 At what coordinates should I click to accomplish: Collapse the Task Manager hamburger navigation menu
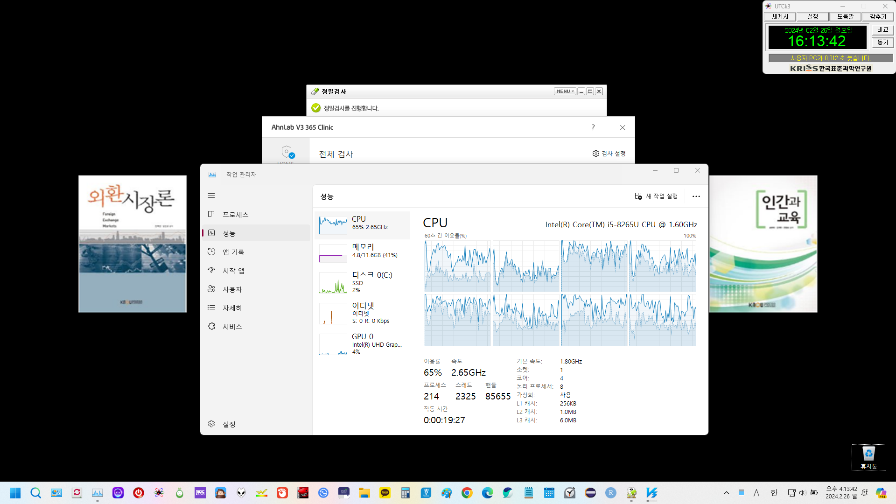click(x=211, y=196)
